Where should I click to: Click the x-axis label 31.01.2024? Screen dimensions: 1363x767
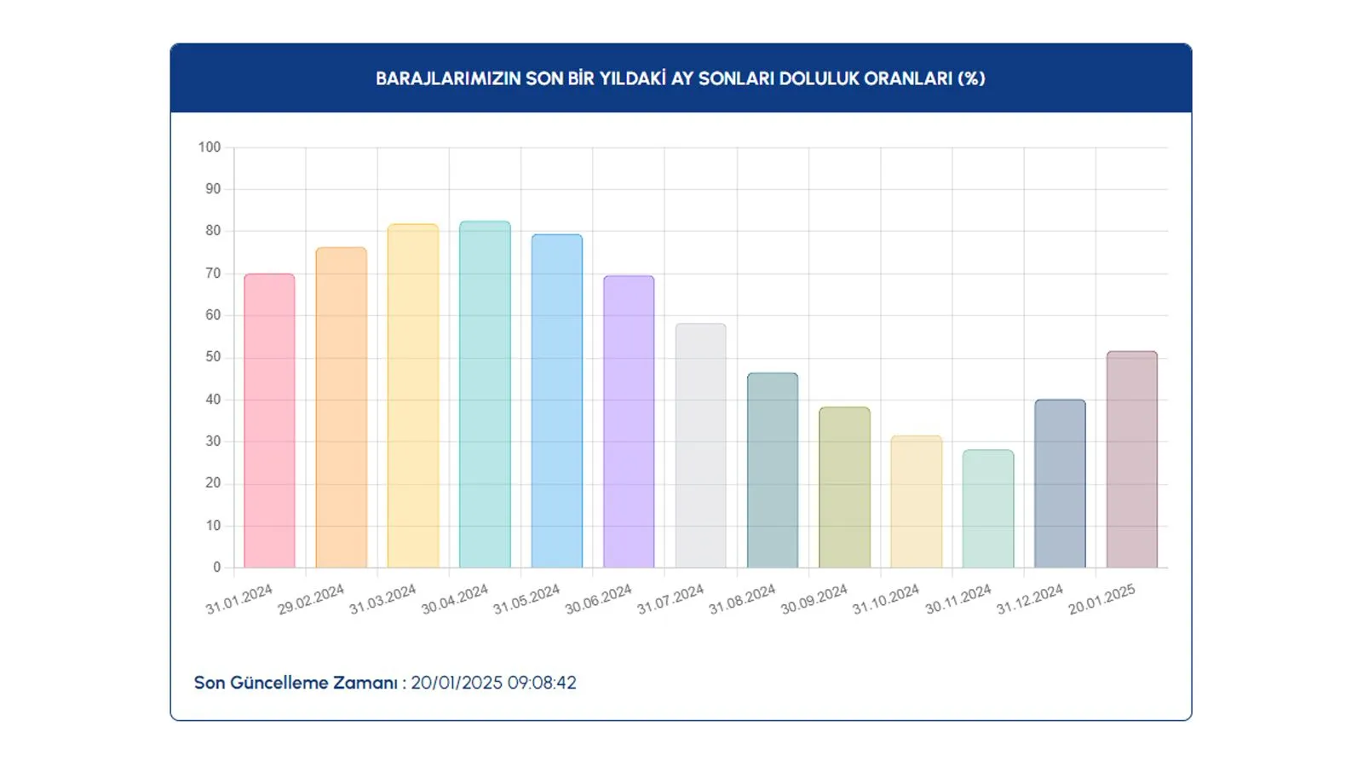(x=239, y=599)
